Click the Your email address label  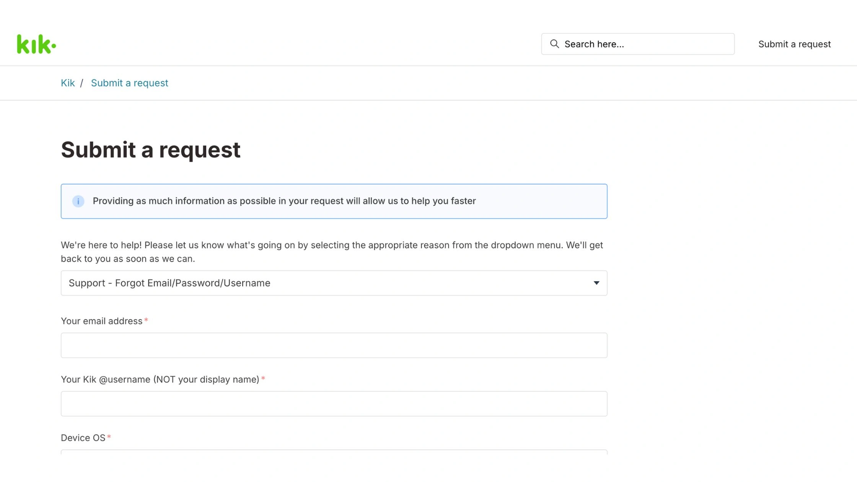[x=102, y=321]
